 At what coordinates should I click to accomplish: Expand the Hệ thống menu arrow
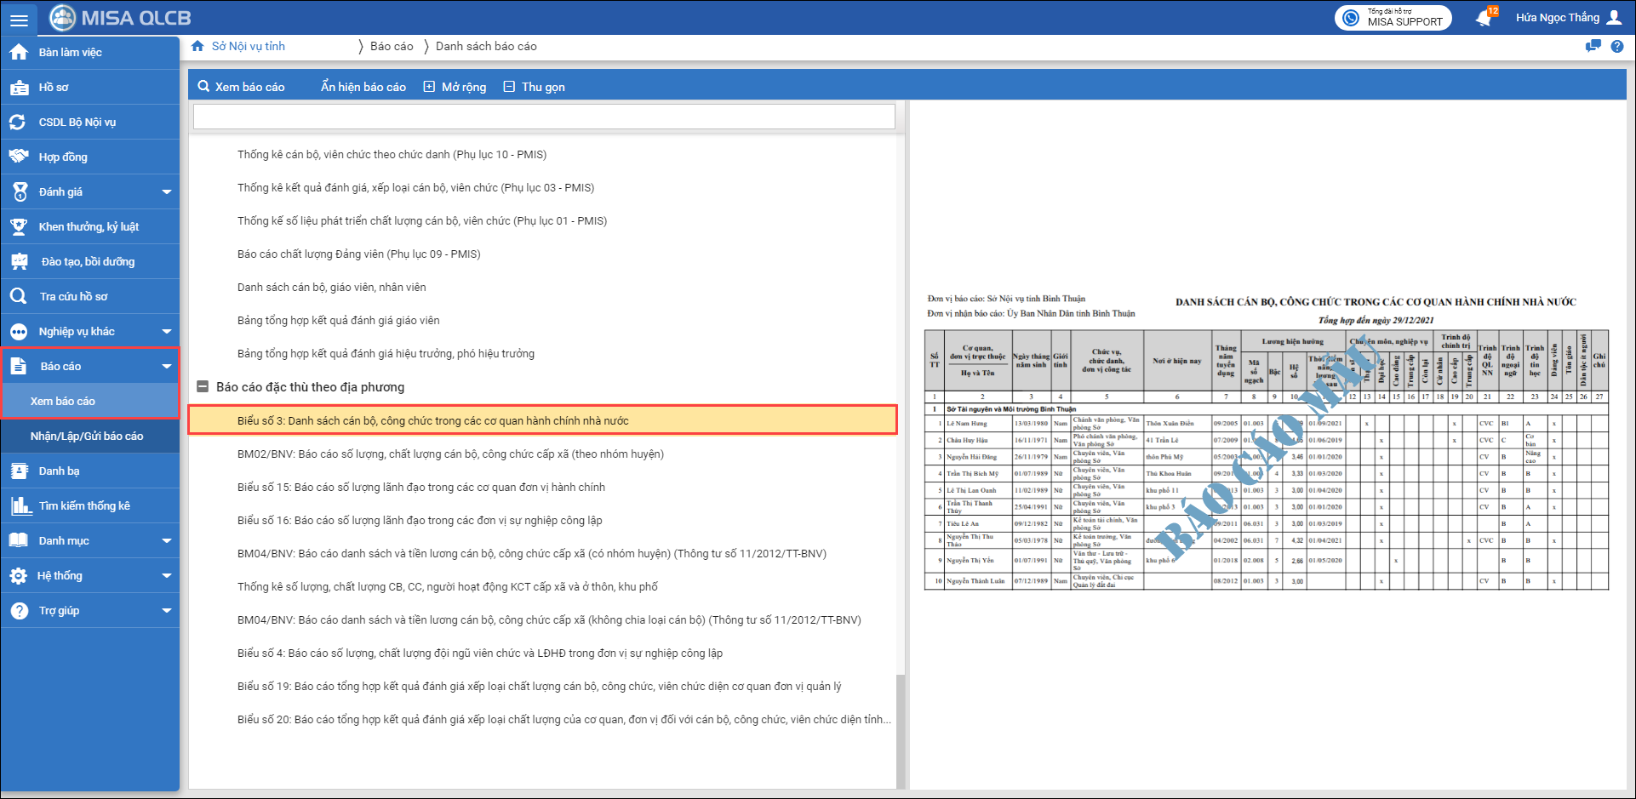tap(166, 576)
